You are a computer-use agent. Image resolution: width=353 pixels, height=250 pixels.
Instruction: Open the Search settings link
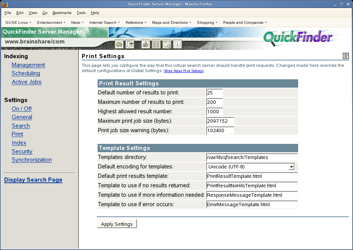(x=21, y=126)
